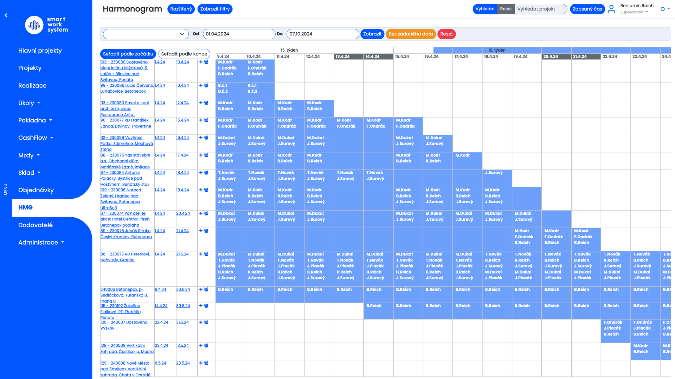
Task: Click plus icon for 86 - 230073 RD Peterkovi
Action: pos(201,254)
